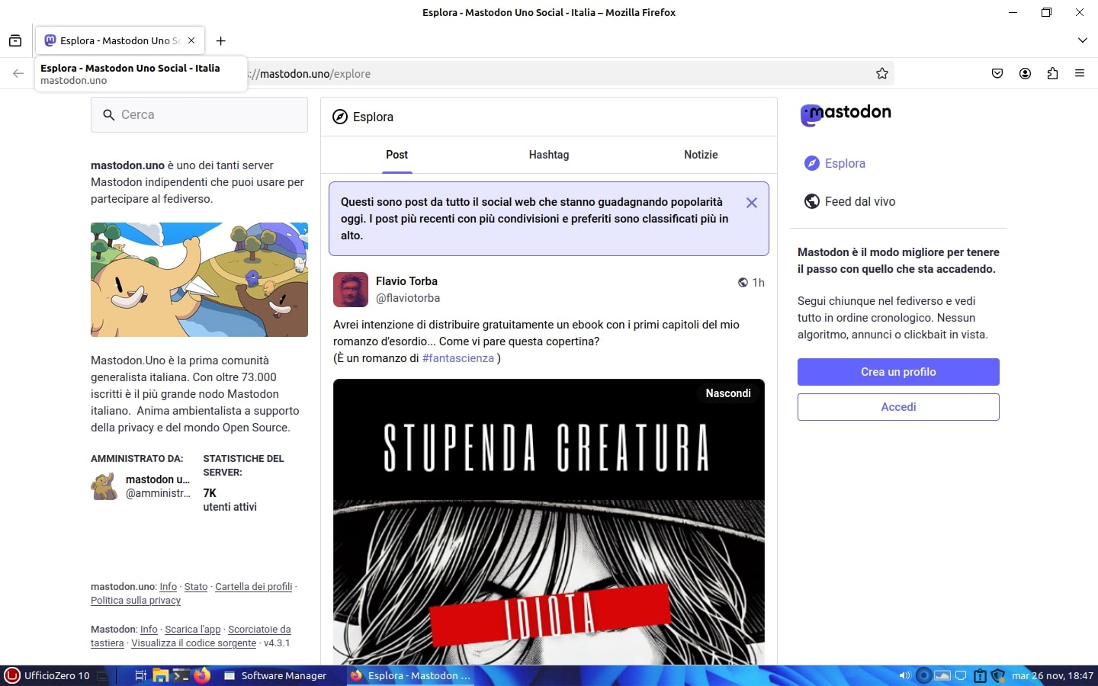Image resolution: width=1098 pixels, height=686 pixels.
Task: Open the Firefox account icon
Action: click(1025, 73)
